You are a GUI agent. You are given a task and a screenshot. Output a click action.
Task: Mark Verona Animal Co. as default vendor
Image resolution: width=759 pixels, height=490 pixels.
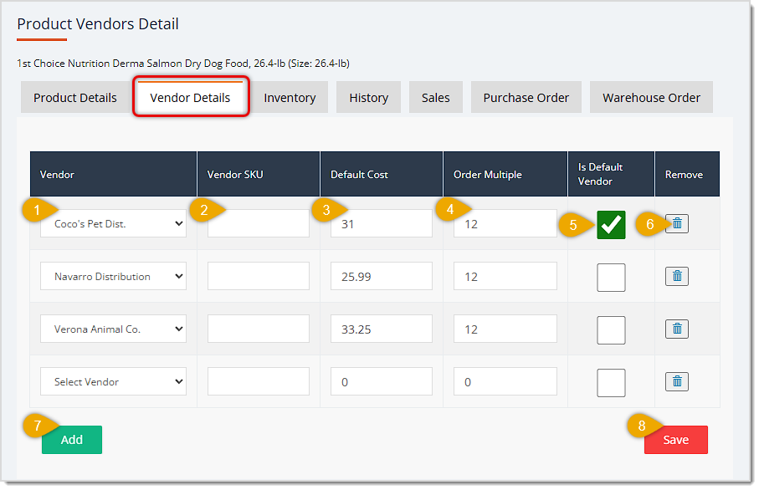click(611, 330)
